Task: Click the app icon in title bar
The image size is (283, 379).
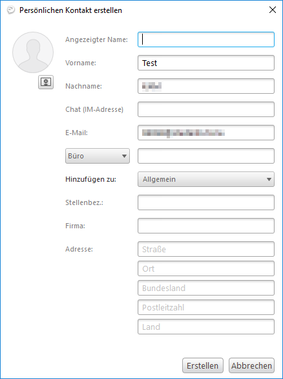Action: (10, 10)
